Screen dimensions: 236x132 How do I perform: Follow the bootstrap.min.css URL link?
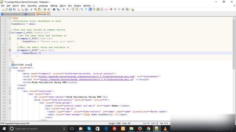pos(86,77)
